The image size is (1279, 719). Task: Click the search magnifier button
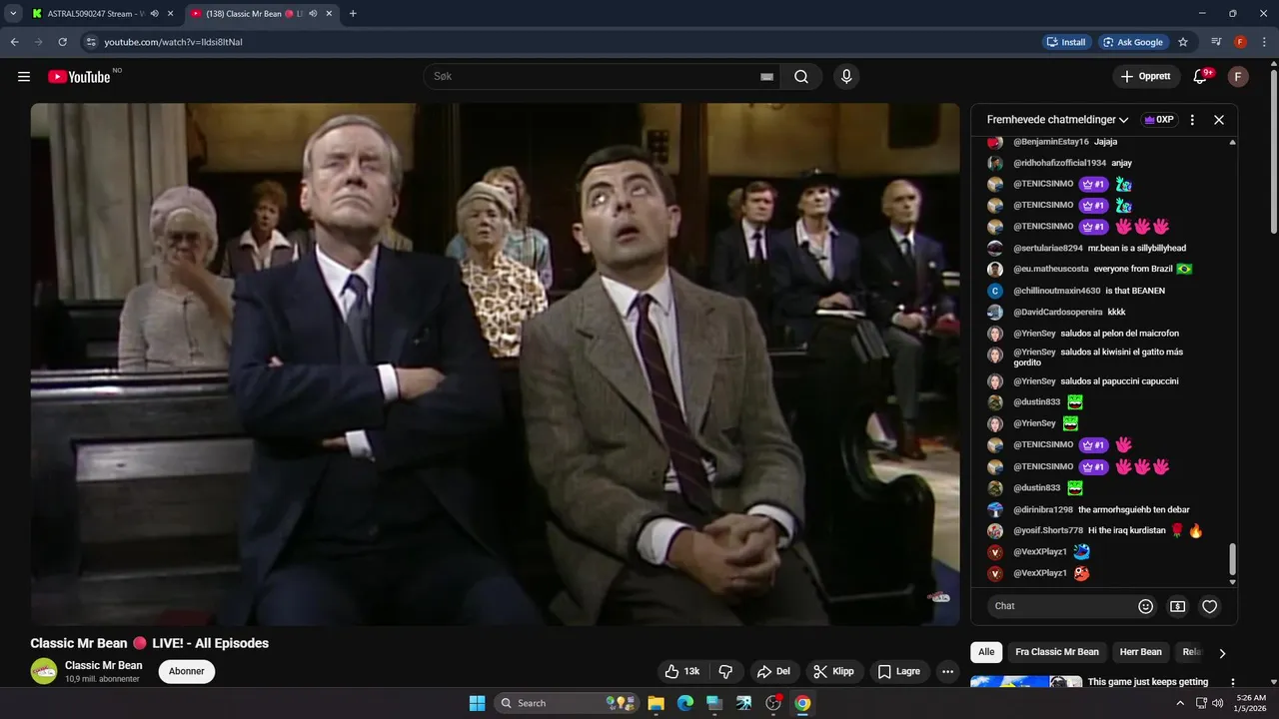pos(801,77)
